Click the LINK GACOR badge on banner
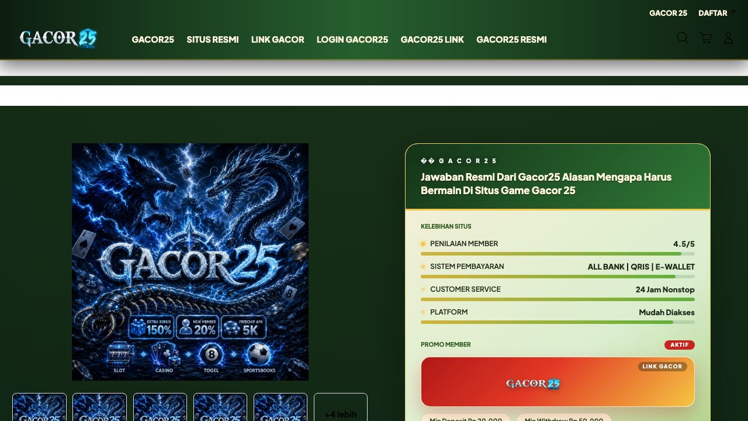Image resolution: width=748 pixels, height=421 pixels. point(662,367)
